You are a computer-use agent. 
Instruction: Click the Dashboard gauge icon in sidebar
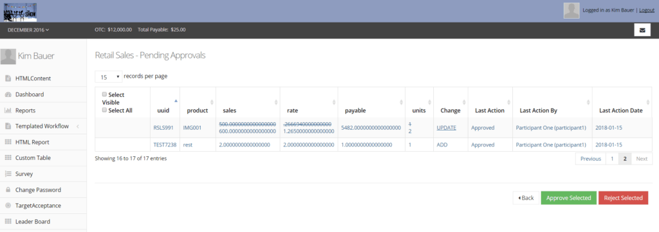click(8, 95)
